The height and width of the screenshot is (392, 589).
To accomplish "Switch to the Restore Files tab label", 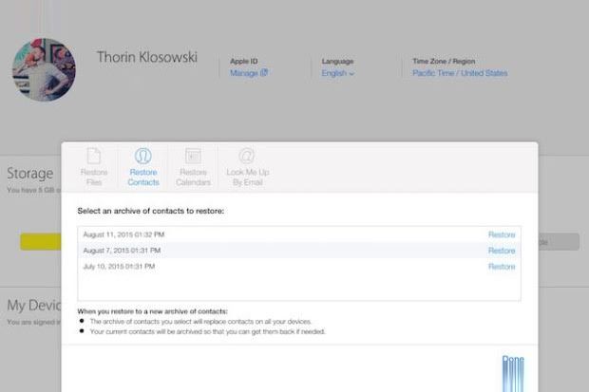I will click(x=94, y=177).
